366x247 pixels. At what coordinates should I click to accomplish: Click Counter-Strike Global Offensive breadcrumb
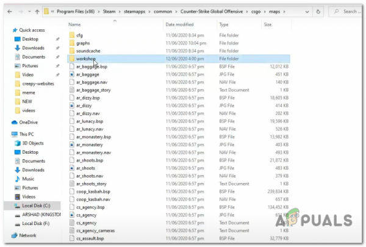[212, 12]
